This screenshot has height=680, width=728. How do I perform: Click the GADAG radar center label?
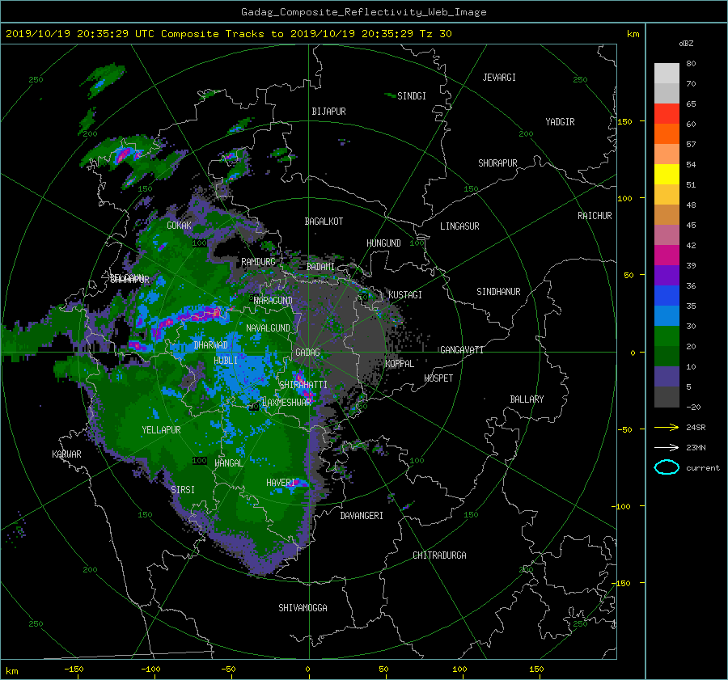tap(307, 353)
